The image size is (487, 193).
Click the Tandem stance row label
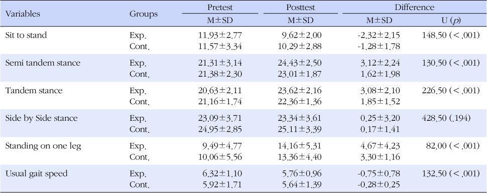click(x=34, y=90)
